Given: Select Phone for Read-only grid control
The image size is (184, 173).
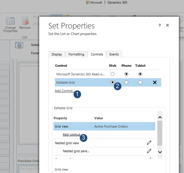Looking at the screenshot, I should pyautogui.click(x=126, y=74).
